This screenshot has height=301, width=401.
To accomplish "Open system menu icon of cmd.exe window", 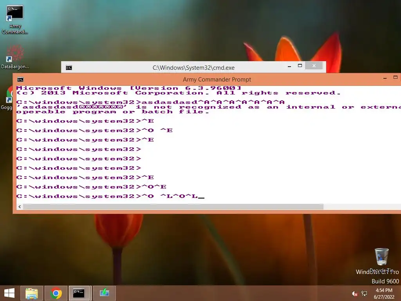I will coord(69,68).
